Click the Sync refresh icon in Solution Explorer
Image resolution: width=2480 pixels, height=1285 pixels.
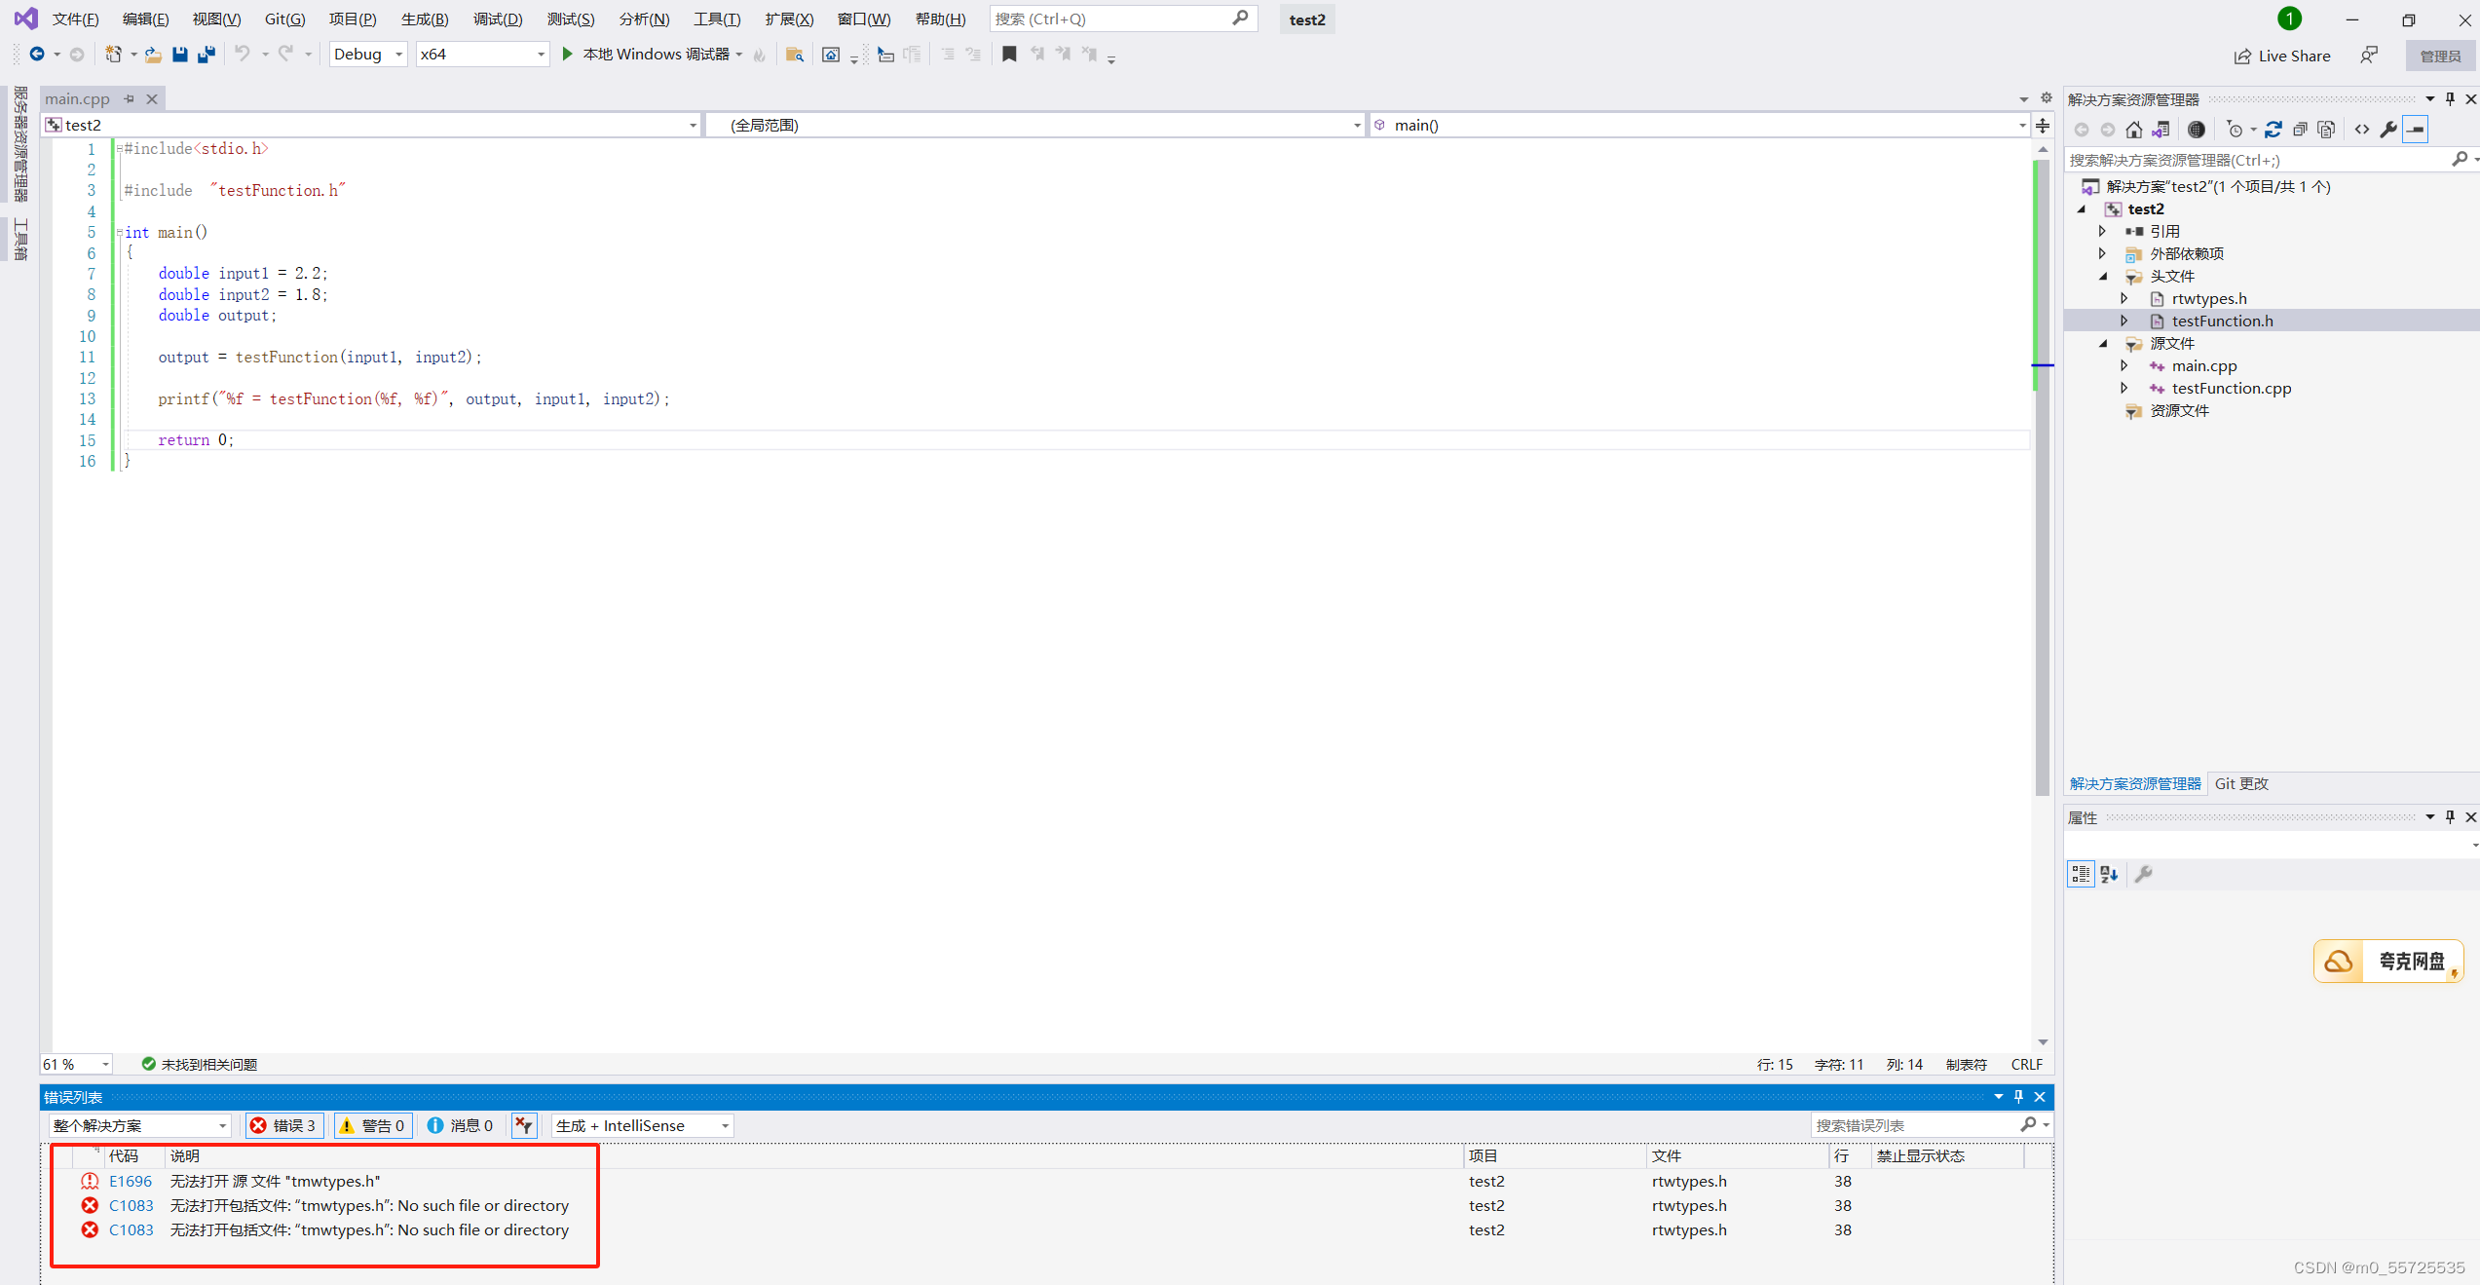click(2273, 130)
